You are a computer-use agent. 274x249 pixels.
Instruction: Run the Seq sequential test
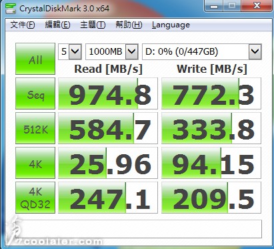(35, 93)
